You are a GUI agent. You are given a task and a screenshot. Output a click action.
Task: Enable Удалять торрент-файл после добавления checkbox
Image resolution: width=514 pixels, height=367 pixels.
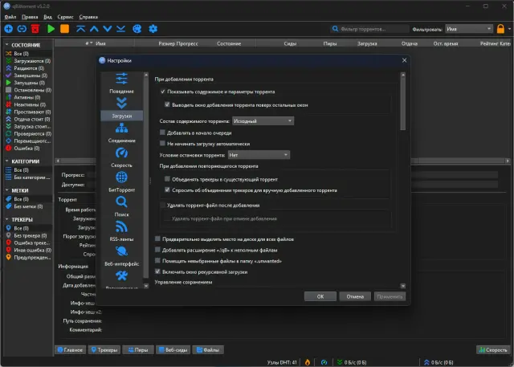162,205
